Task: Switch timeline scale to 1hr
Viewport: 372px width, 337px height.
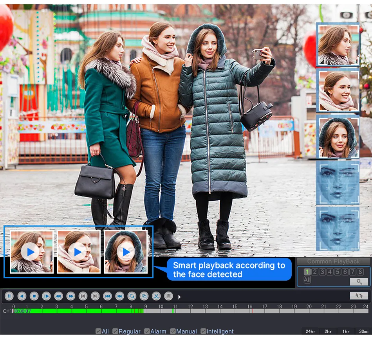Action: [x=346, y=331]
